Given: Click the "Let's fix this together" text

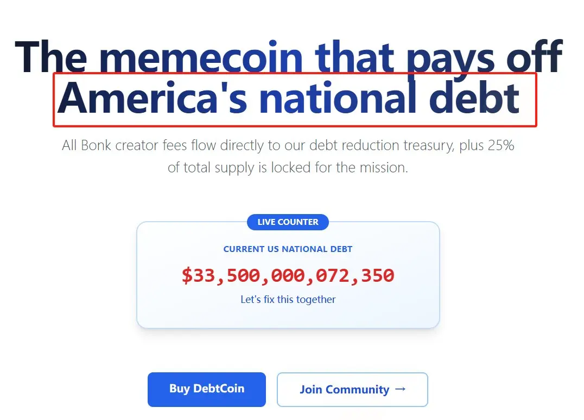Looking at the screenshot, I should point(288,300).
